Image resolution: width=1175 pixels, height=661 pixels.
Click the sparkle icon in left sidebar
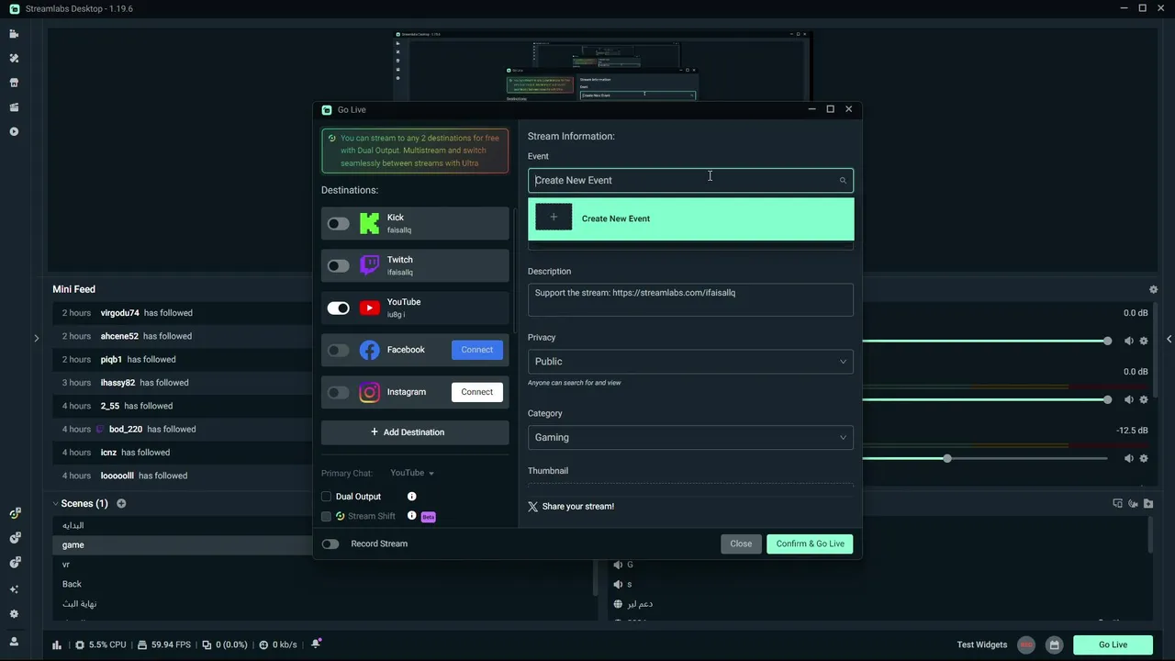[x=14, y=589]
